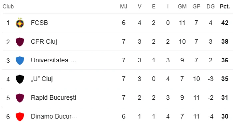The image size is (233, 124).
Task: Click the MJ column header
Action: tap(124, 6)
